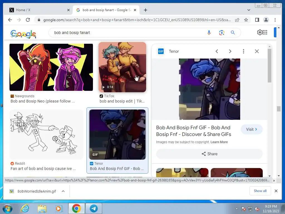The height and width of the screenshot is (214, 285).
Task: Search by image with Google Lens icon
Action: coord(222,33)
